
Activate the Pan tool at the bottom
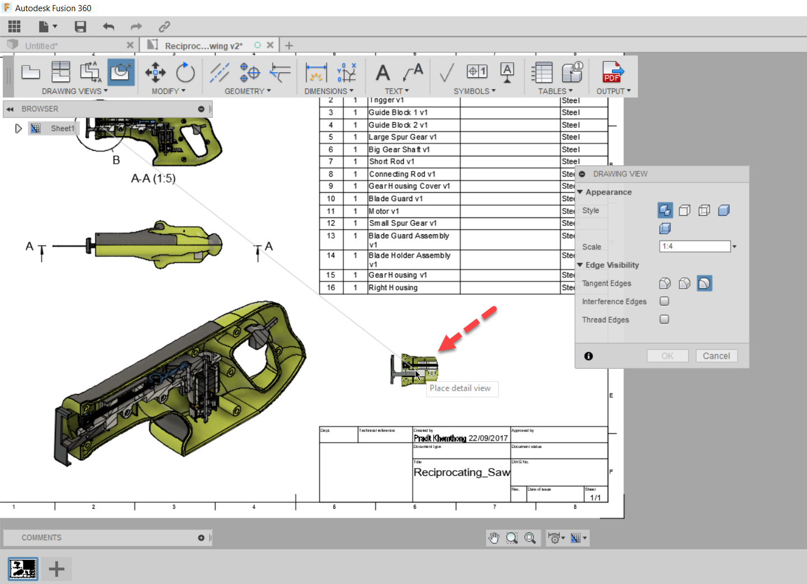[x=493, y=537]
